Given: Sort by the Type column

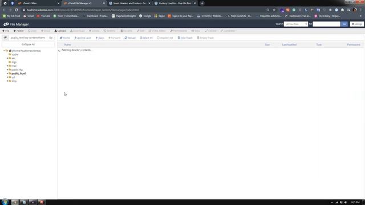Looking at the screenshot, I should (x=319, y=44).
